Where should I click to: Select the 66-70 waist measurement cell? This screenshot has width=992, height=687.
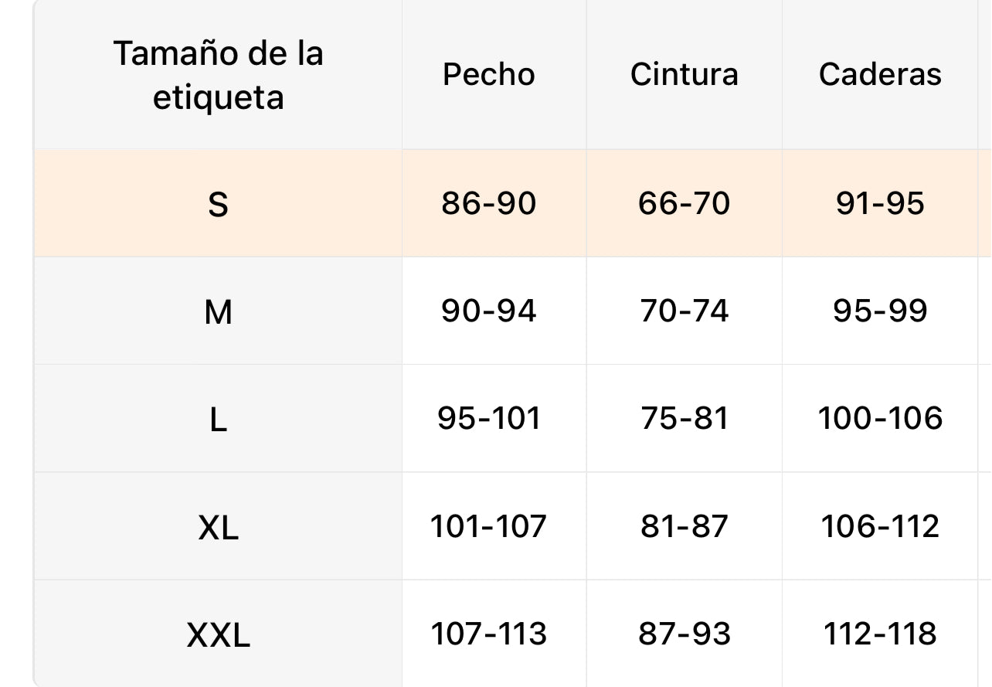pyautogui.click(x=684, y=204)
